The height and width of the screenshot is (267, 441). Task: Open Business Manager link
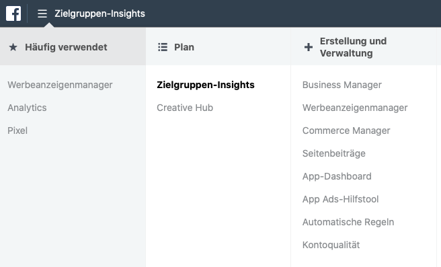(x=342, y=85)
